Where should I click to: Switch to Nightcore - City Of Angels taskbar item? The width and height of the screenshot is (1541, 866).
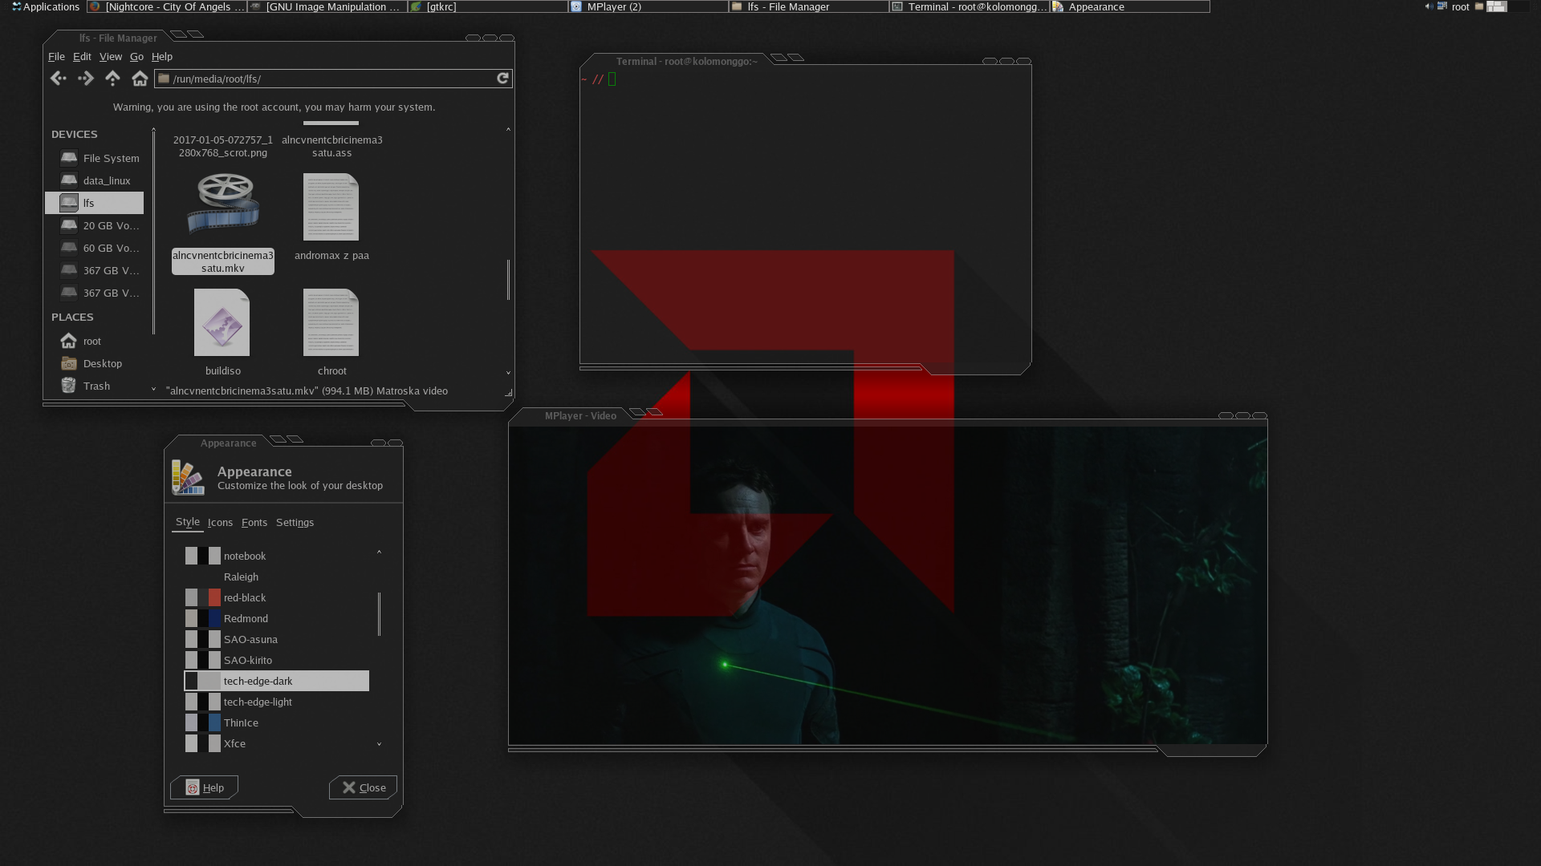[x=167, y=6]
